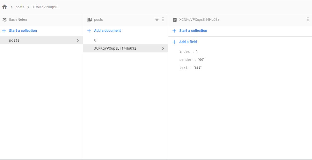Open the filter icon in posts column
The height and width of the screenshot is (160, 312).
click(x=157, y=19)
